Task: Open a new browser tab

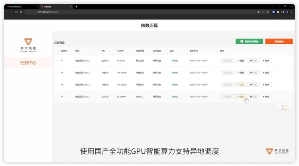Action: [x=76, y=6]
